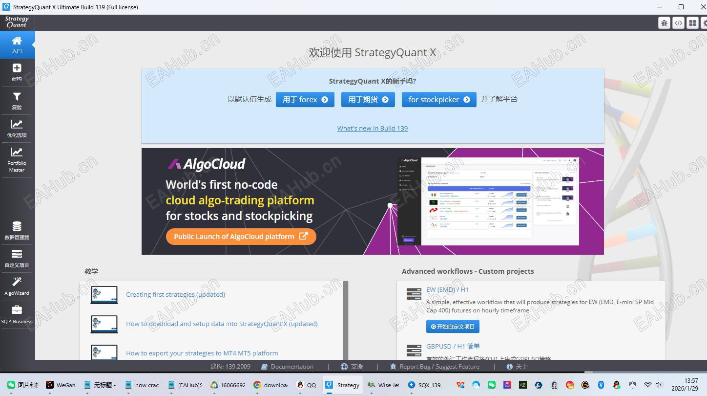Click the NVIDIA icon in the system tray

[x=523, y=385]
